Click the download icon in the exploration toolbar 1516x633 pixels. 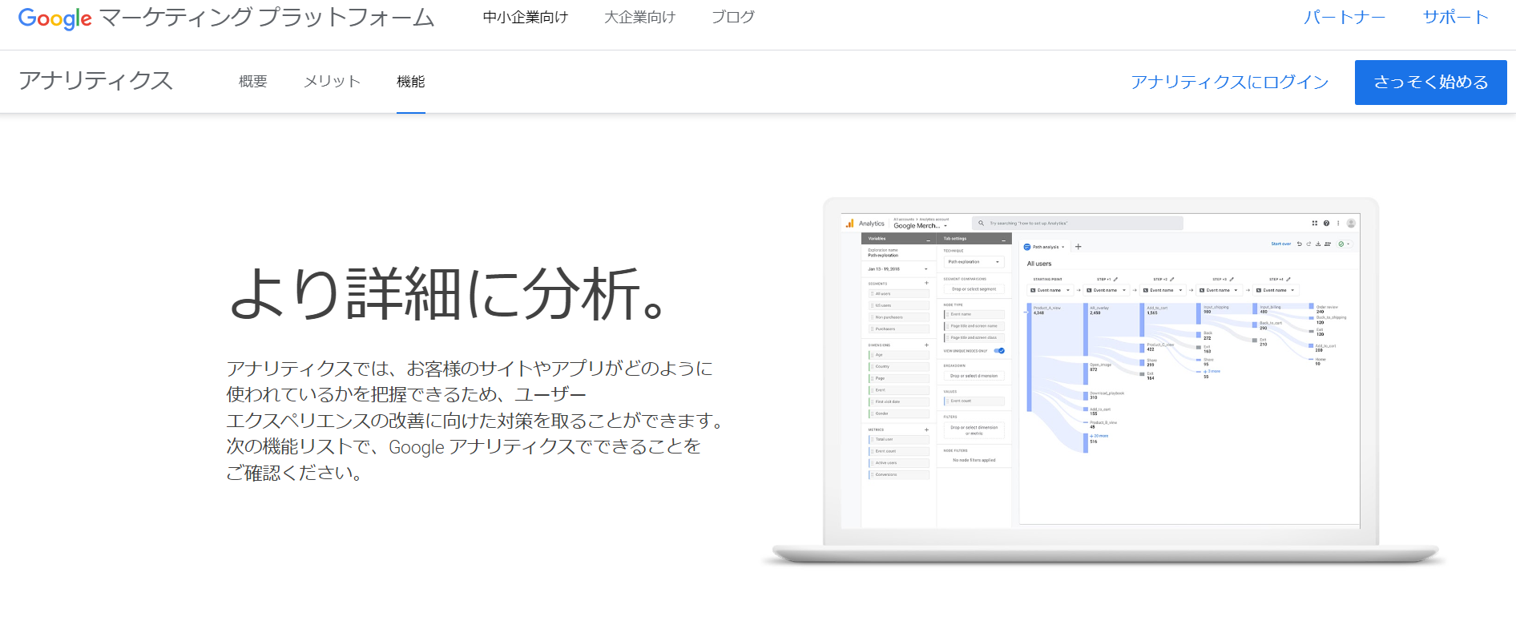(x=1318, y=244)
